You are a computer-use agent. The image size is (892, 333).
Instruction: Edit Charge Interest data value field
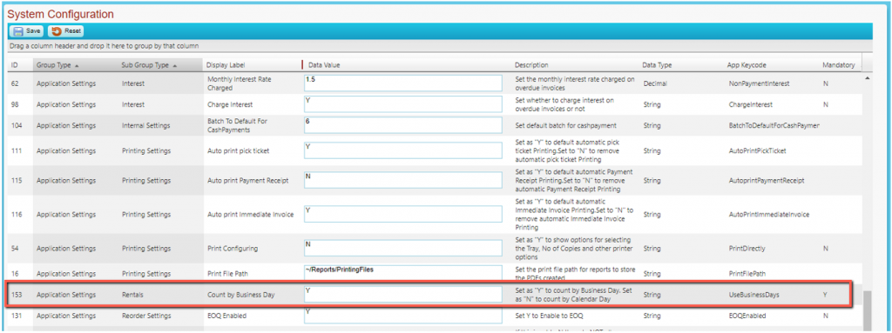click(x=403, y=104)
